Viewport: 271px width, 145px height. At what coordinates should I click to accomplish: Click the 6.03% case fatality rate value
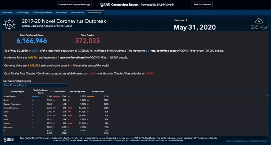92,73
